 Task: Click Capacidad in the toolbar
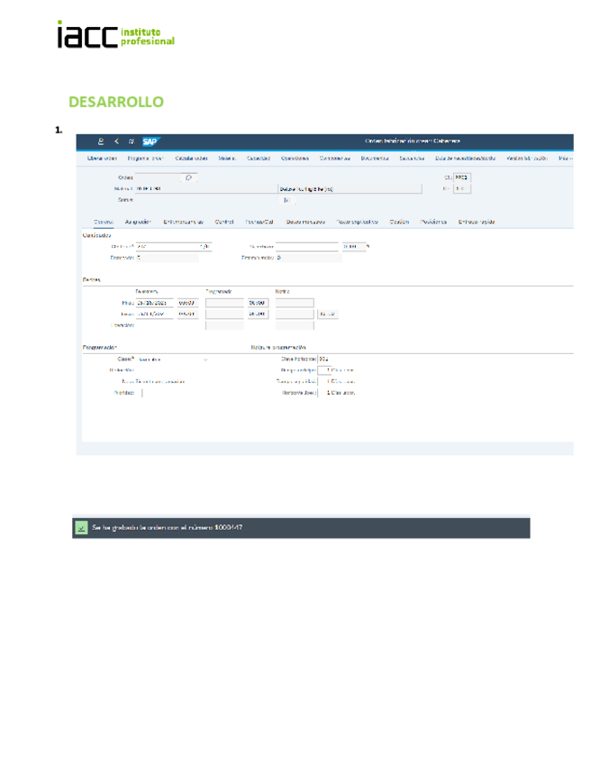point(259,159)
